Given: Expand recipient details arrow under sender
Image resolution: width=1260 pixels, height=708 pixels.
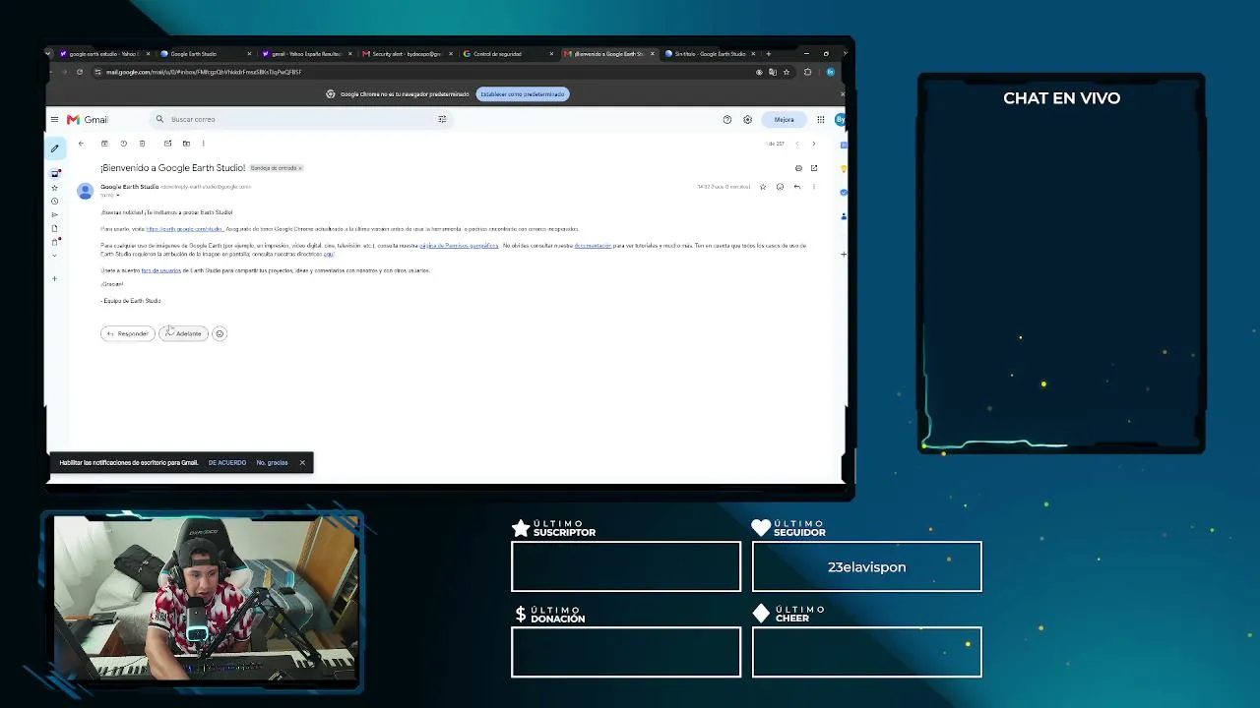Looking at the screenshot, I should pyautogui.click(x=118, y=195).
